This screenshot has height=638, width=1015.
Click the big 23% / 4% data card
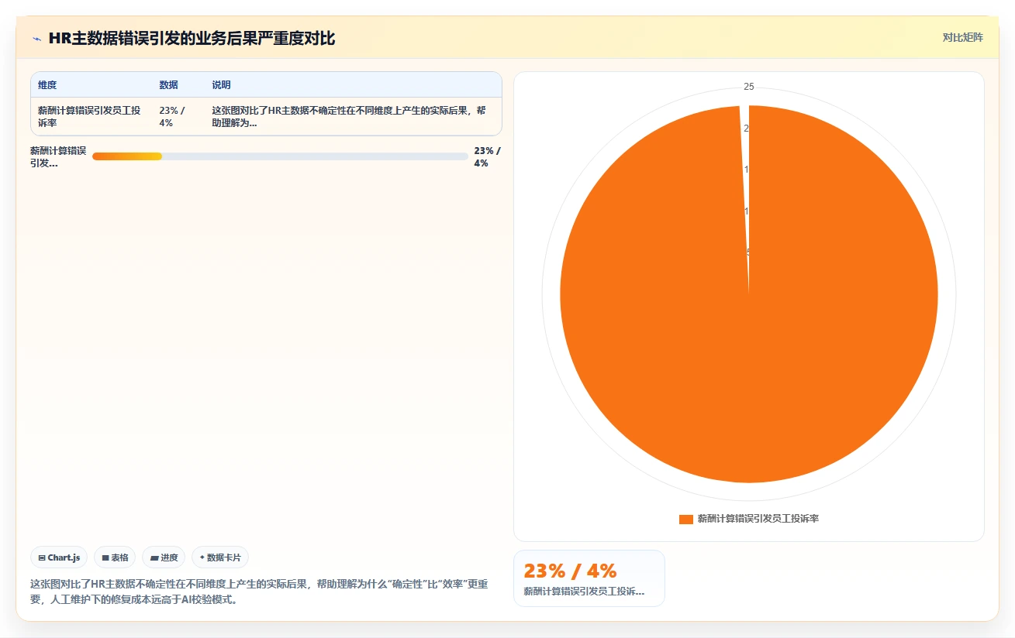tap(589, 578)
